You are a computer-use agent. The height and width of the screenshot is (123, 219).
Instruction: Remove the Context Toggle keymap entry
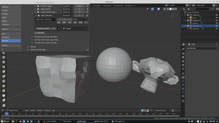87,6
